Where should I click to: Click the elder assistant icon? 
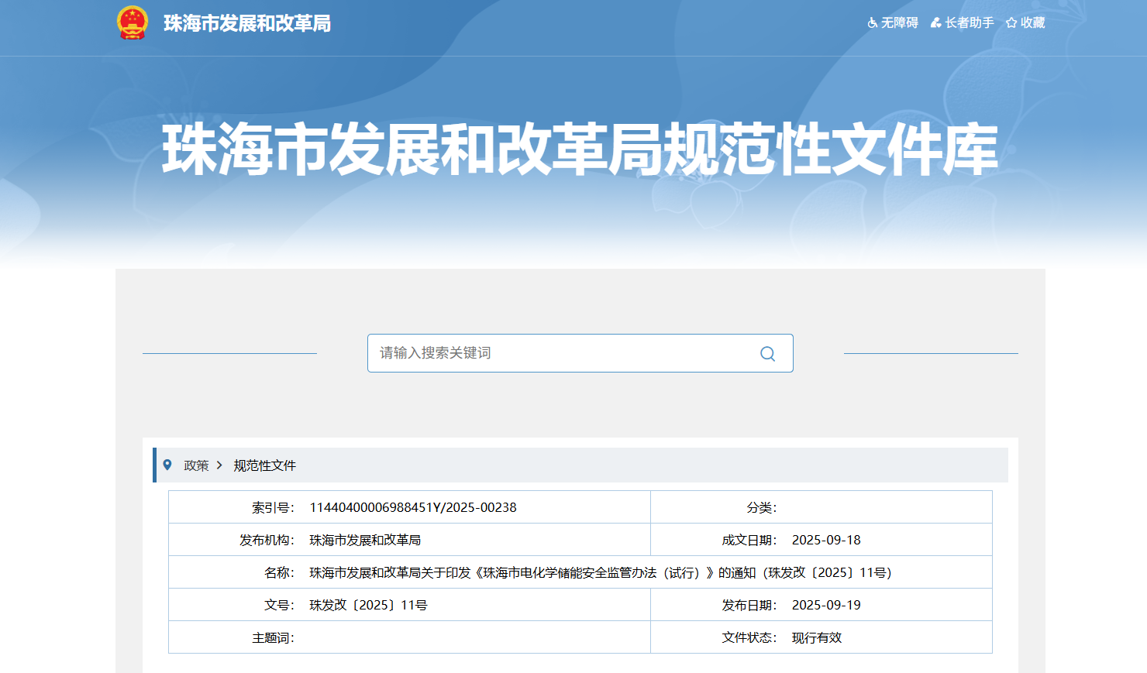click(936, 23)
